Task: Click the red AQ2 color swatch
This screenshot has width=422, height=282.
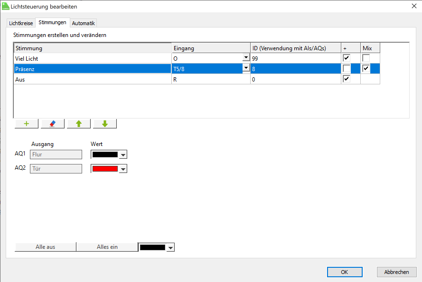Action: (105, 169)
